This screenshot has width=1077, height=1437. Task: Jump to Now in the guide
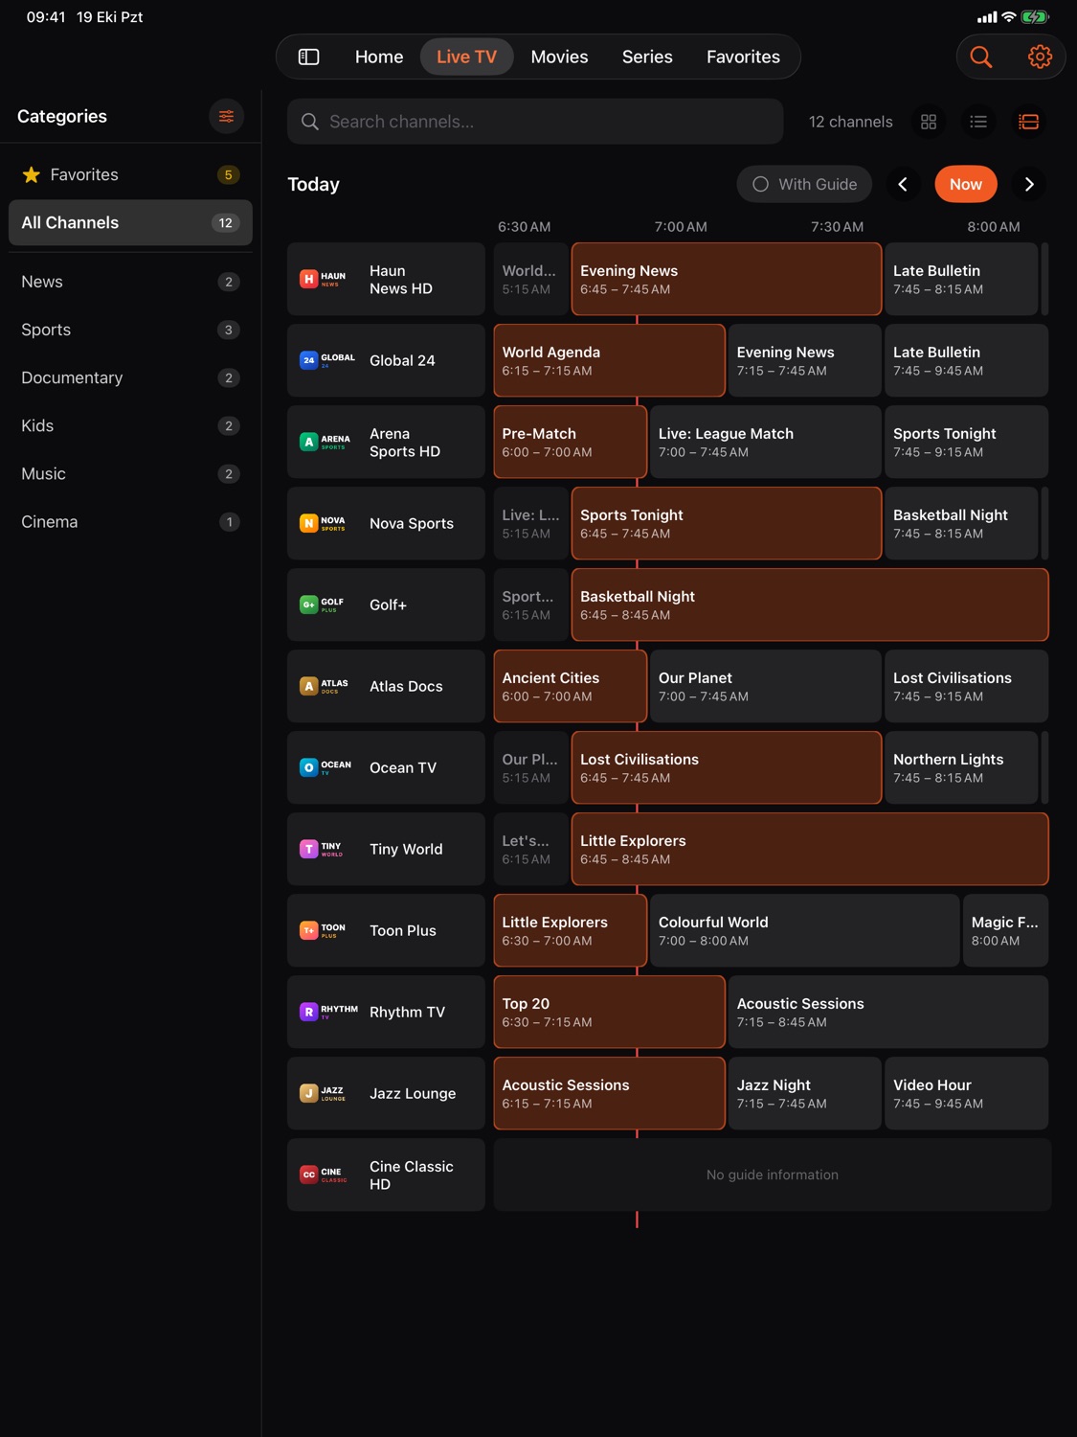pyautogui.click(x=966, y=184)
